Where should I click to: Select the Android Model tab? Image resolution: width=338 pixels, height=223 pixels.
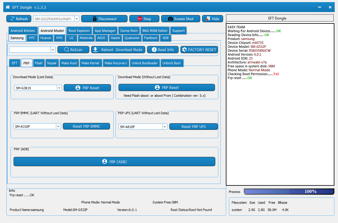point(52,31)
